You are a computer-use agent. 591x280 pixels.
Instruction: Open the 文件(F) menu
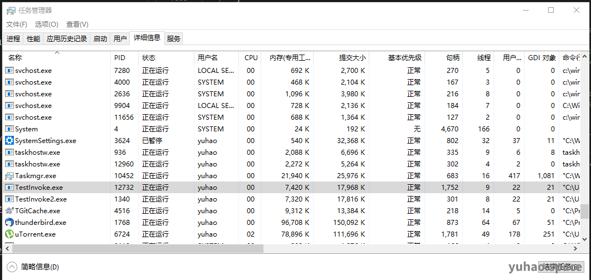tap(17, 24)
